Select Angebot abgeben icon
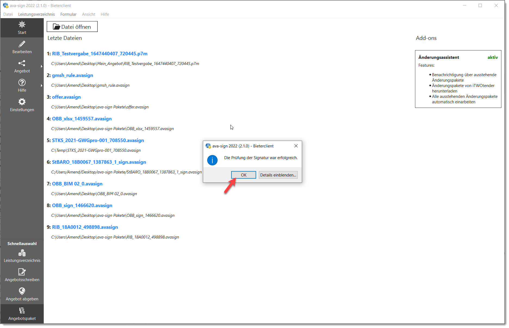509x328 pixels. tap(22, 291)
